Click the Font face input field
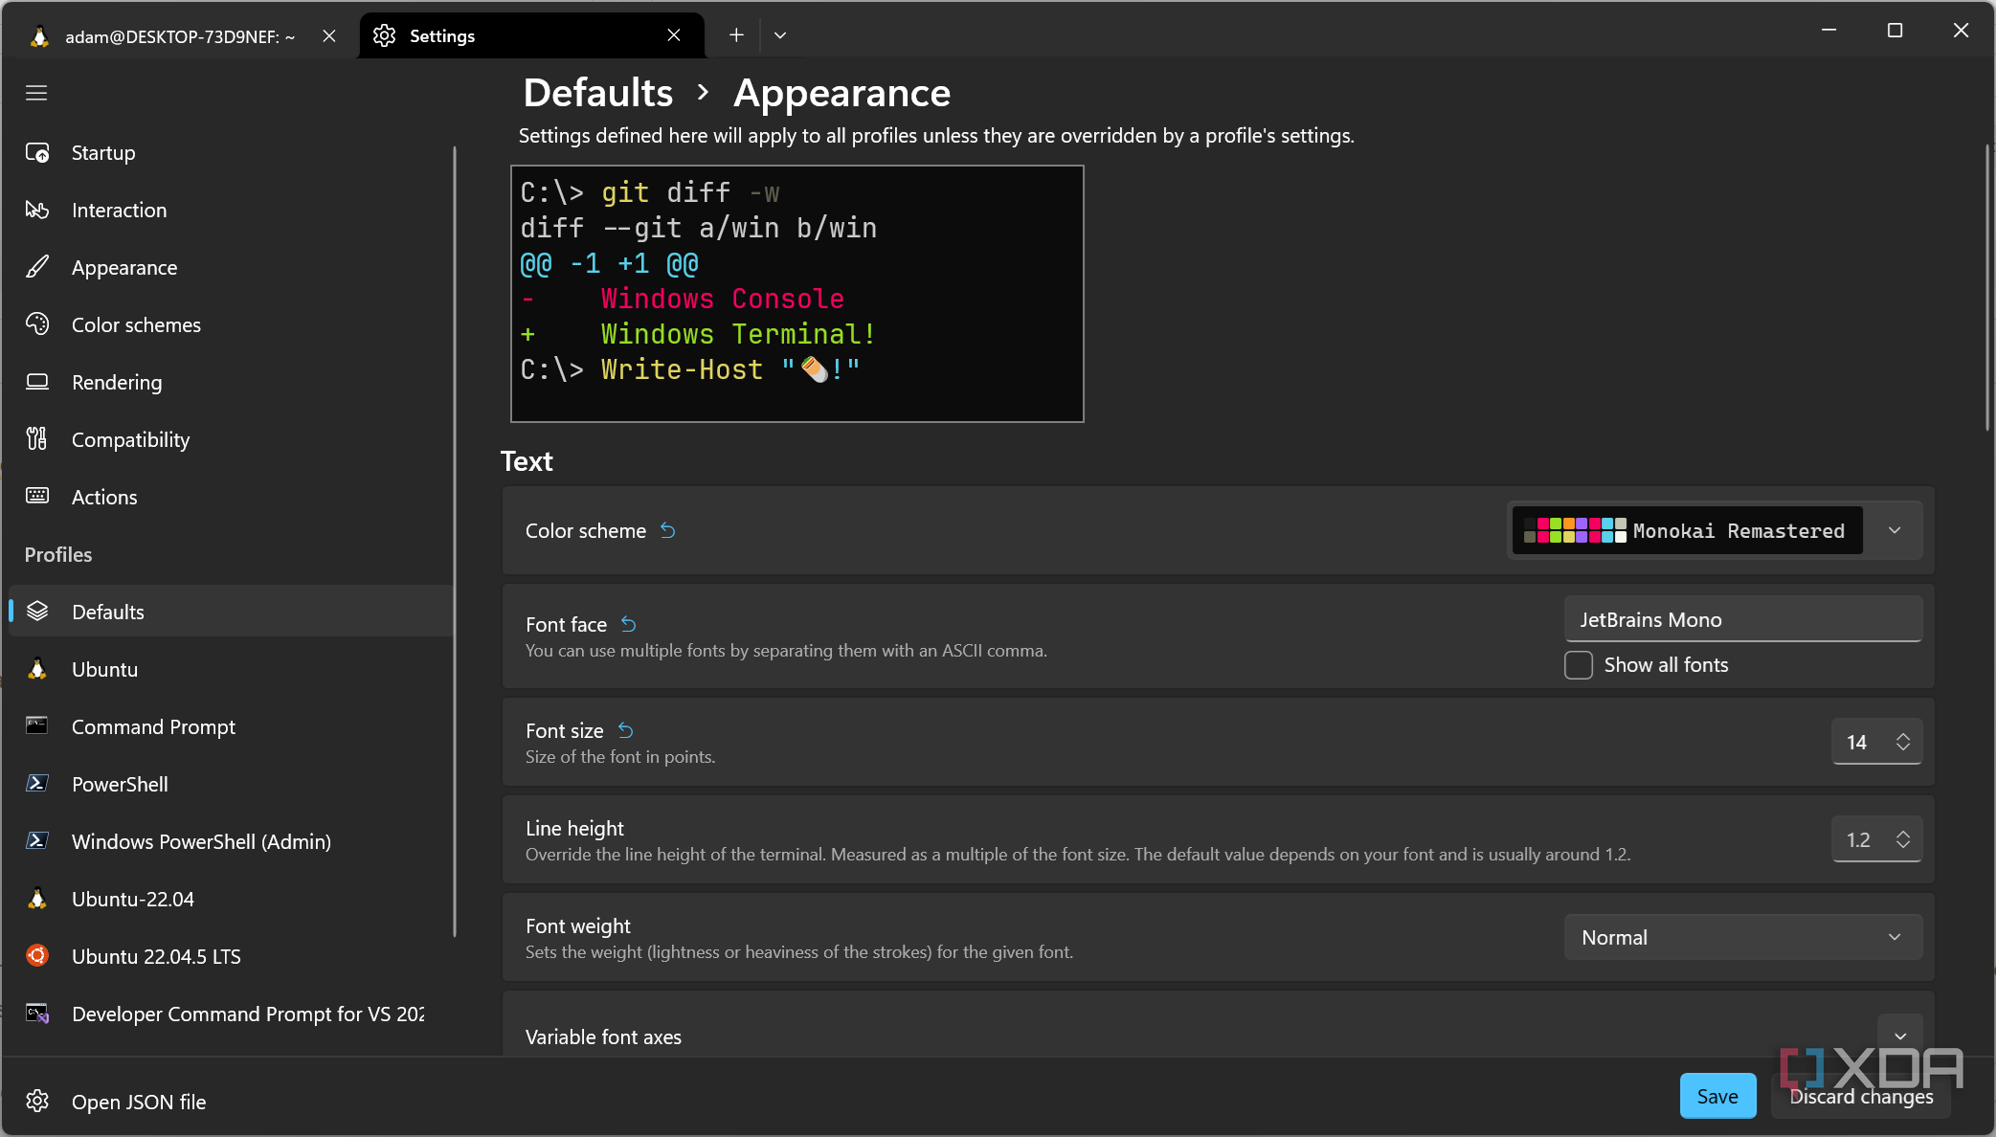Screen dimensions: 1996x1137 tap(1743, 619)
